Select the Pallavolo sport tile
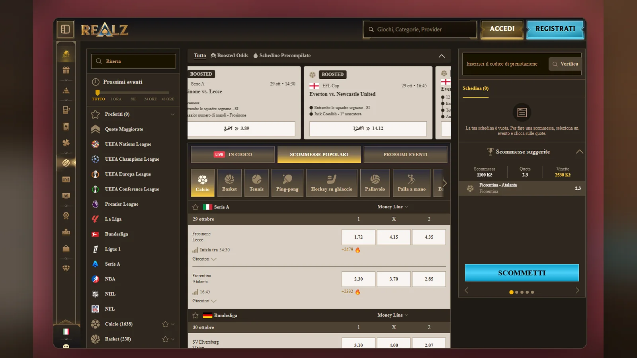 [375, 183]
